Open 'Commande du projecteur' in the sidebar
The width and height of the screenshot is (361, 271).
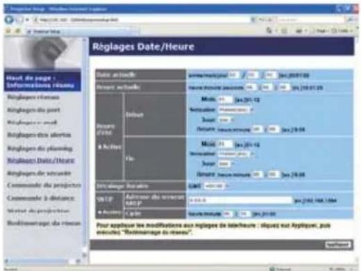pyautogui.click(x=44, y=186)
